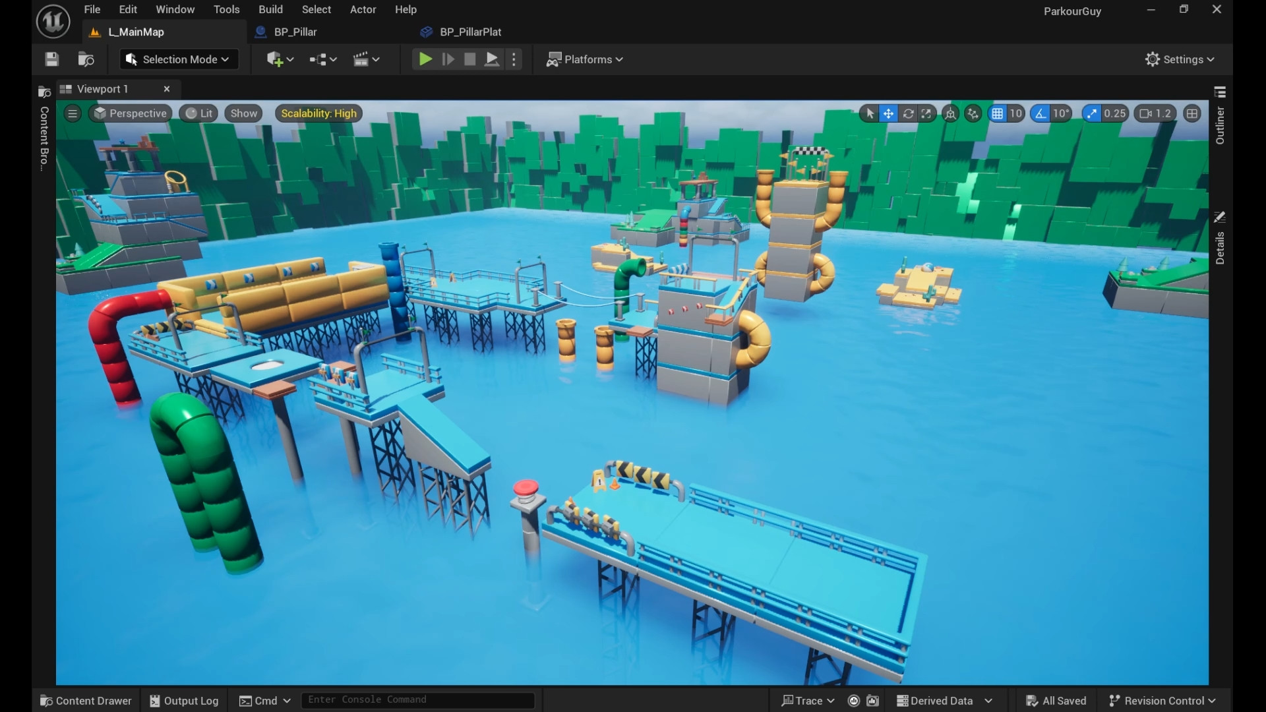Adjust camera speed 1.2 control
Image resolution: width=1266 pixels, height=712 pixels.
[x=1155, y=113]
